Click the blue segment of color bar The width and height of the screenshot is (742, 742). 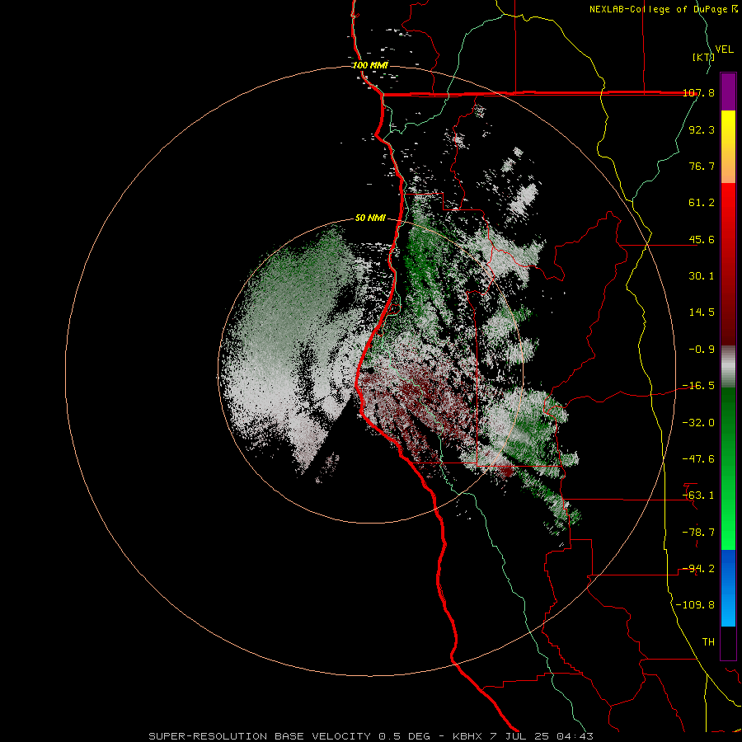coord(728,588)
